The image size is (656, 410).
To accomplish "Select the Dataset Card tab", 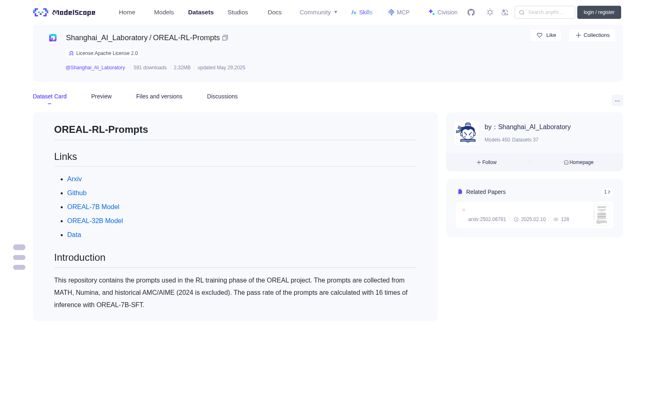I will (x=50, y=96).
